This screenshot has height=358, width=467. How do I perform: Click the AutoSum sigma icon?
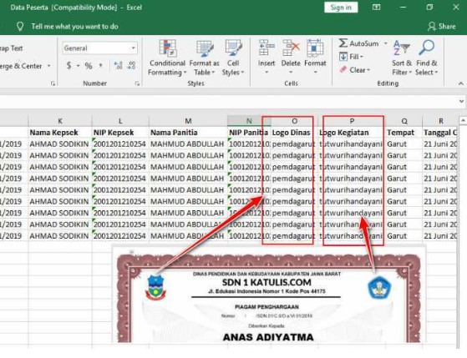pos(343,43)
